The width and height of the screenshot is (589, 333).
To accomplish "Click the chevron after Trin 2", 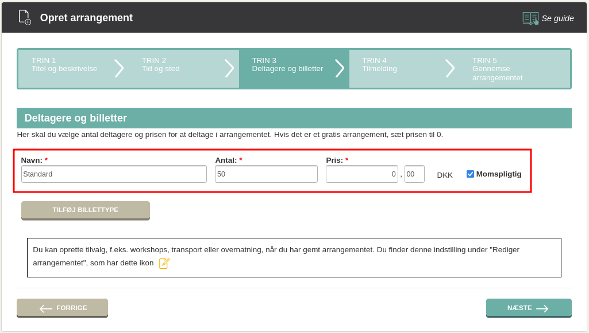I will 229,69.
